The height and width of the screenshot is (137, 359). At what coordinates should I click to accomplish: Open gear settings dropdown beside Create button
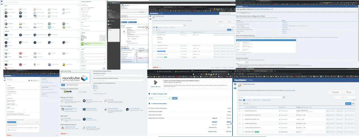point(354,103)
